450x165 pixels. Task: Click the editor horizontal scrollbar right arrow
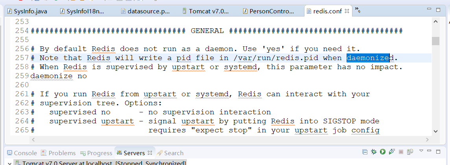(427, 139)
